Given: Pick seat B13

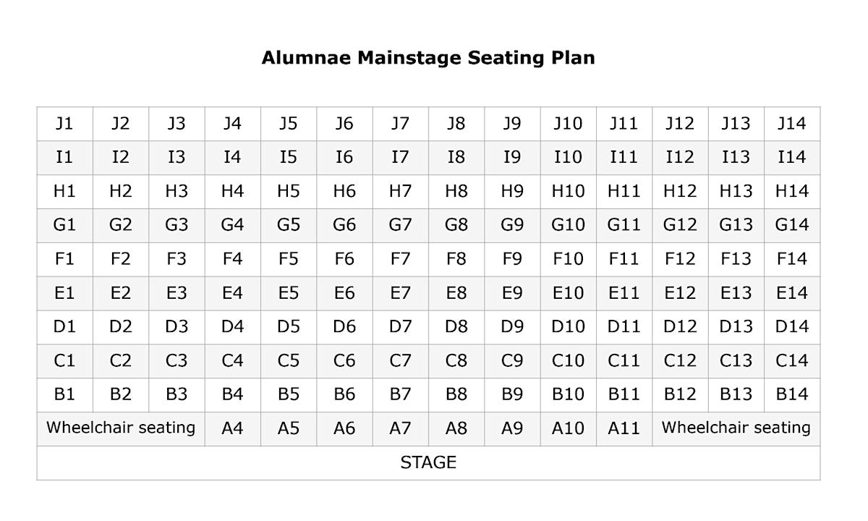Looking at the screenshot, I should (736, 394).
